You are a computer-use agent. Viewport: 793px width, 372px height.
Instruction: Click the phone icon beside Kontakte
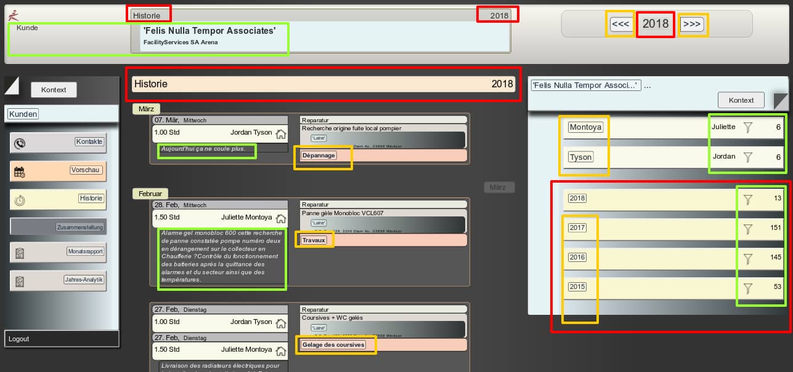(x=20, y=143)
